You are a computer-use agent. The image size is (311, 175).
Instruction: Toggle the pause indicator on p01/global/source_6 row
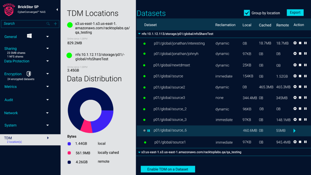(149, 131)
